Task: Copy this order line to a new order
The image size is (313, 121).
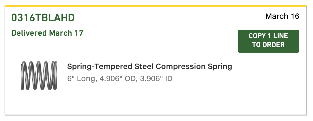Action: [x=268, y=41]
